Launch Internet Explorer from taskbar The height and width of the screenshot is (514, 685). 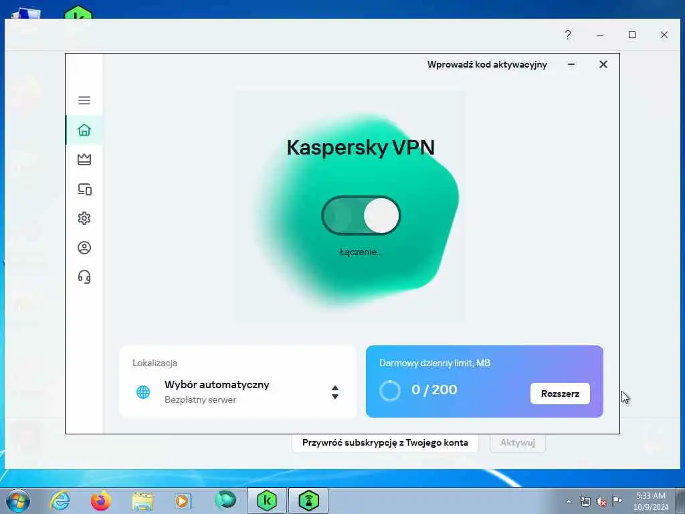coord(60,501)
